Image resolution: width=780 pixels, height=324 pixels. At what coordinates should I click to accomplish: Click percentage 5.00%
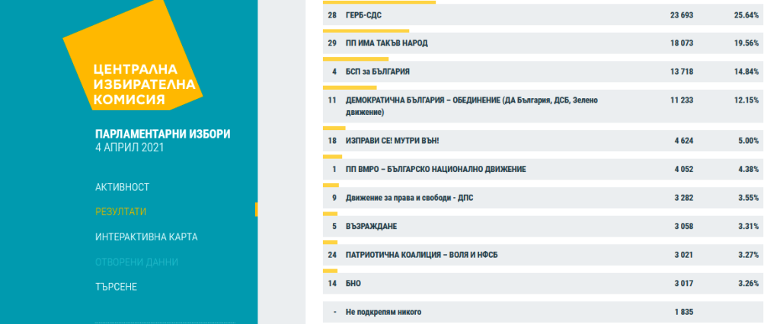pos(749,141)
